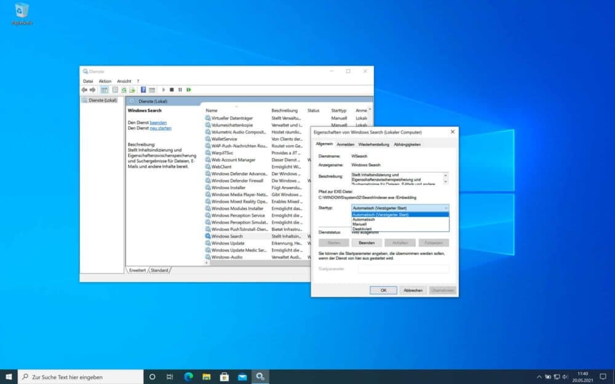Click the Abbrechen button

413,291
